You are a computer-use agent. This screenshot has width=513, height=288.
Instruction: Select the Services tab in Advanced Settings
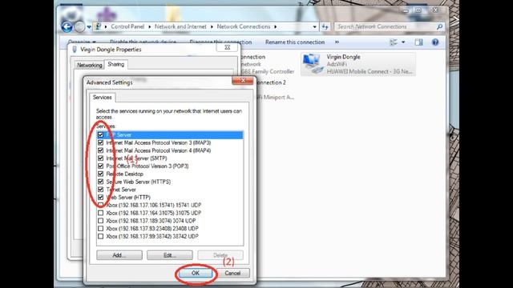[102, 98]
